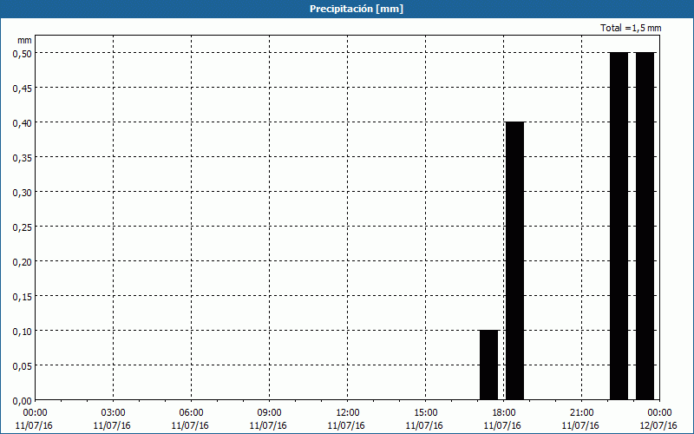
Task: Click the 18:00 time axis label
Action: coord(504,413)
